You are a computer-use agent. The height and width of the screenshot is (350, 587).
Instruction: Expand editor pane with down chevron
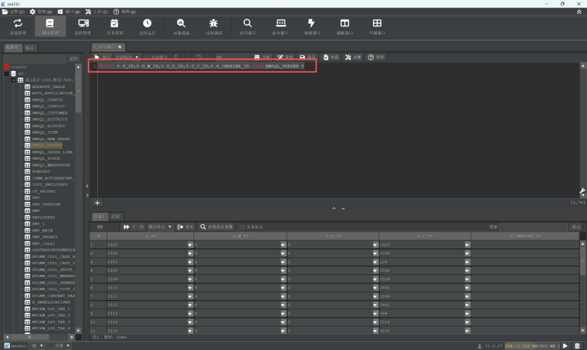[x=344, y=208]
